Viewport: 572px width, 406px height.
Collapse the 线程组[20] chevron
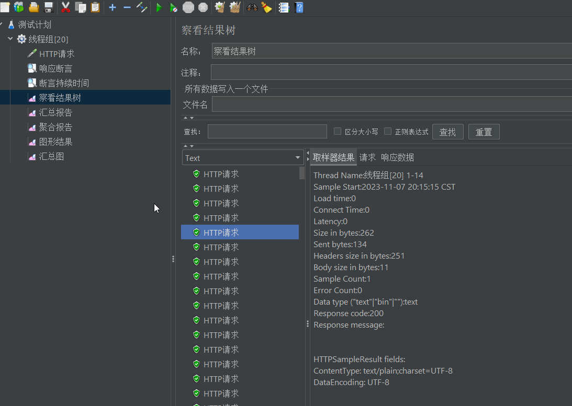click(10, 39)
